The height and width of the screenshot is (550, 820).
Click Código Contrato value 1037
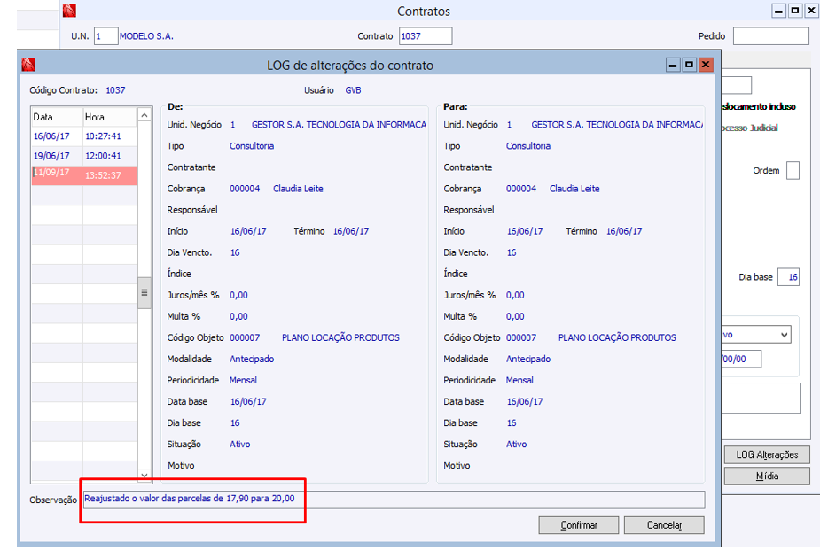(115, 90)
